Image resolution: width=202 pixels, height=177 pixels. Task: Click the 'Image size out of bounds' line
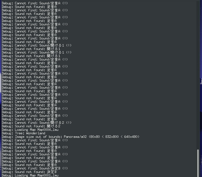point(71,137)
